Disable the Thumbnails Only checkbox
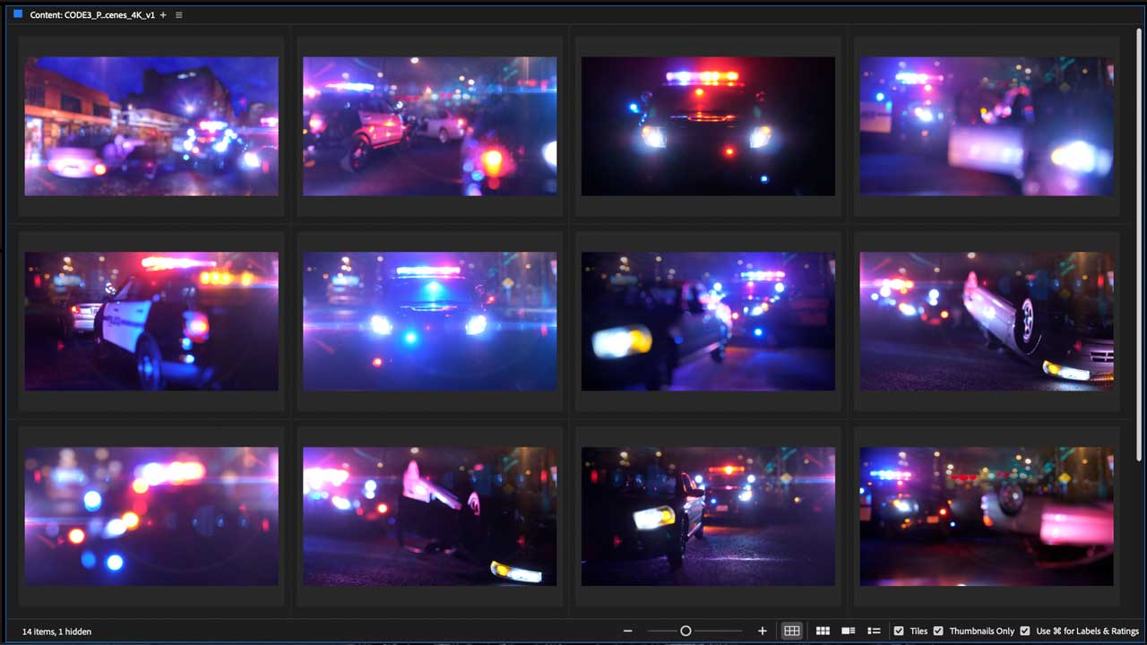The height and width of the screenshot is (645, 1147). [x=938, y=632]
